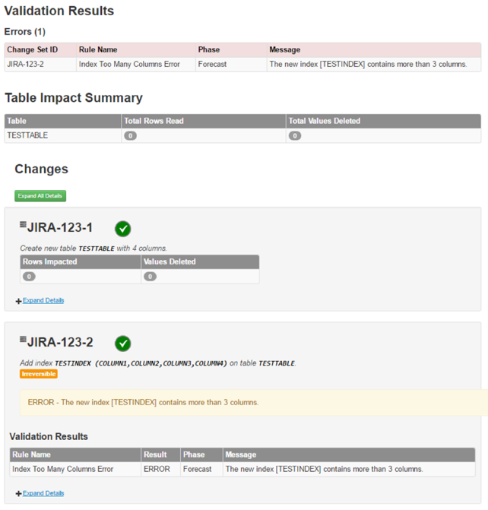Image resolution: width=488 pixels, height=510 pixels.
Task: Click the Total Rows Read zero badge for TESTTABLE
Action: point(130,135)
